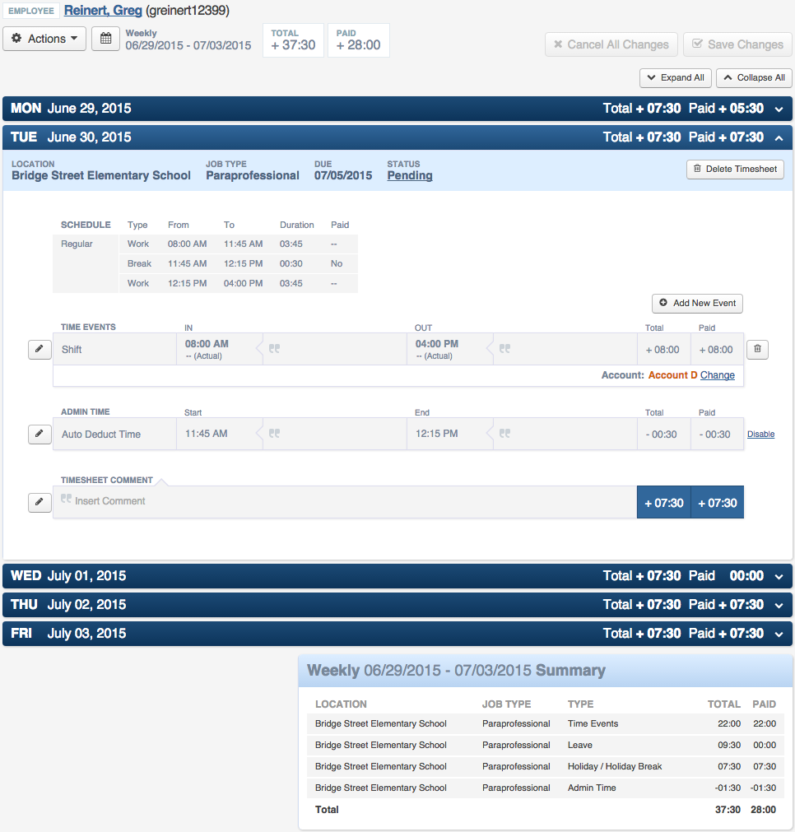
Task: Collapse the TUE June 30, 2015 section
Action: (x=779, y=137)
